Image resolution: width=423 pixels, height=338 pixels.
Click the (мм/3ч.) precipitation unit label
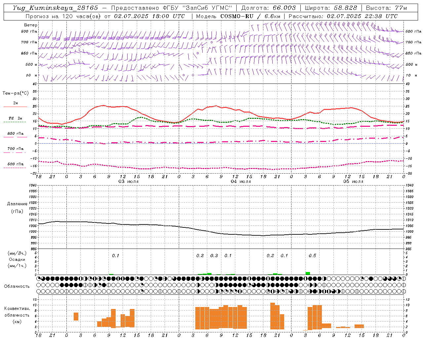coord(17,253)
